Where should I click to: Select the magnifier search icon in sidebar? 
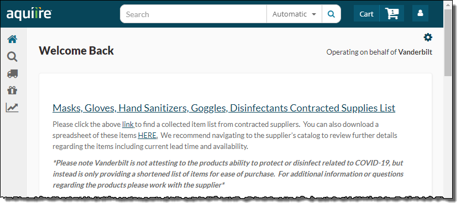coord(12,57)
